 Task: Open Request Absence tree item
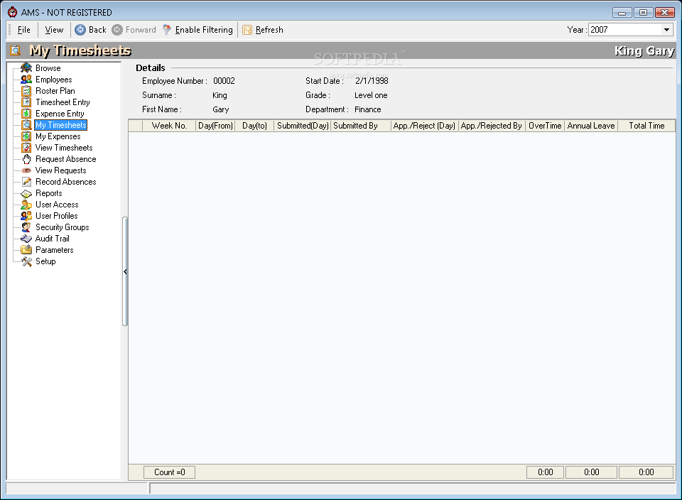[65, 158]
